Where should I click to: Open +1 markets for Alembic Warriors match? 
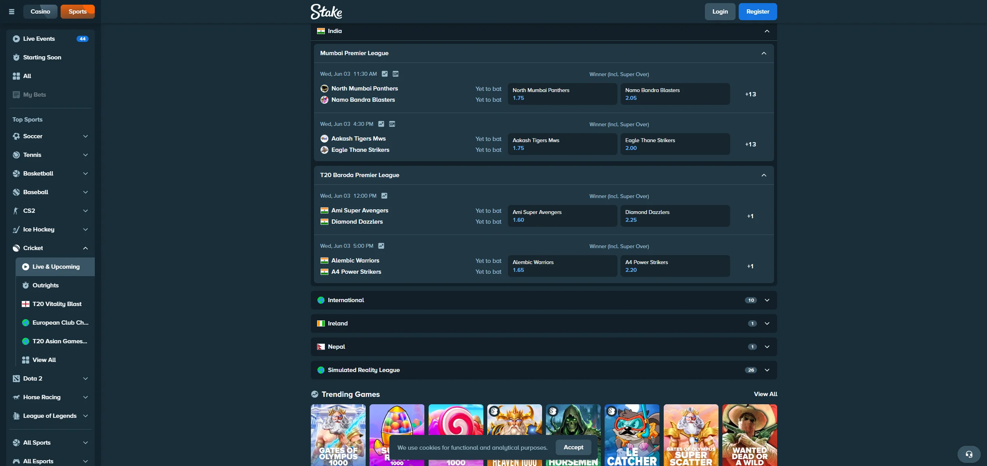(750, 266)
